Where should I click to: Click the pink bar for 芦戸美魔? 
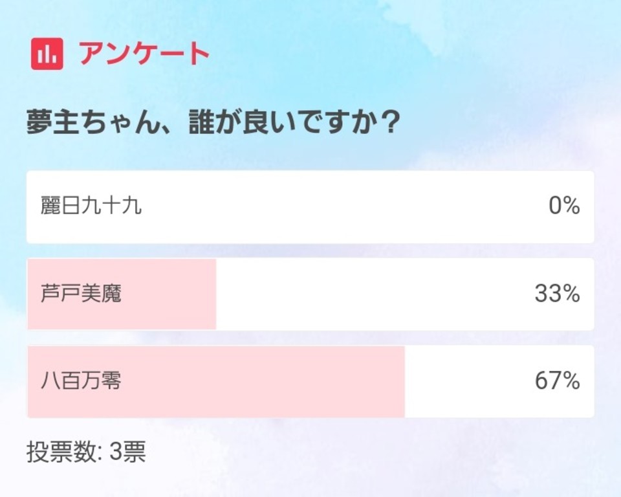click(x=122, y=294)
